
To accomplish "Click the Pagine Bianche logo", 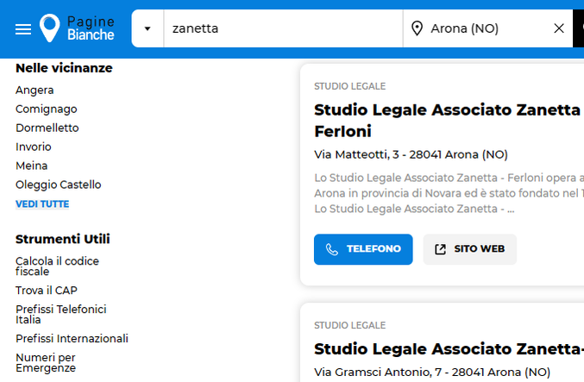I will tap(77, 28).
